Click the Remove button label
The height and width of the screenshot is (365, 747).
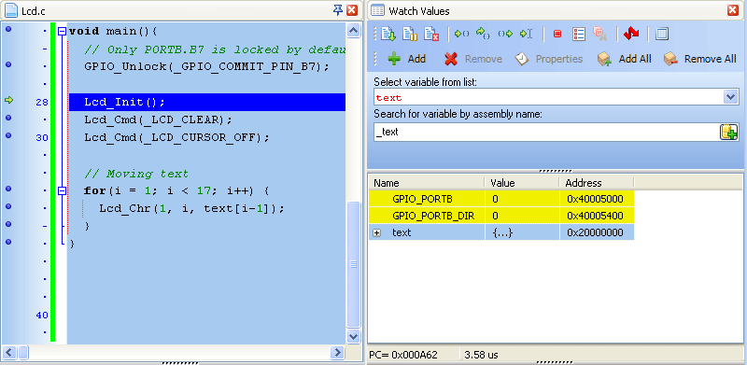pyautogui.click(x=483, y=59)
